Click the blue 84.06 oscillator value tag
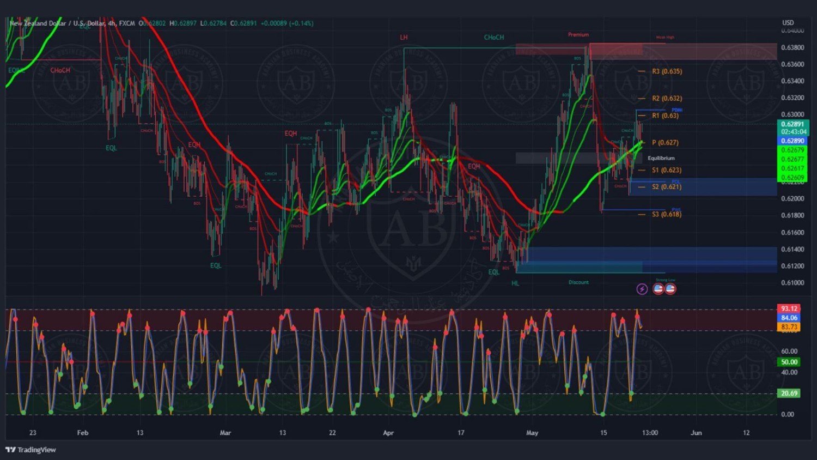Screen dimensions: 817x460 [789, 318]
